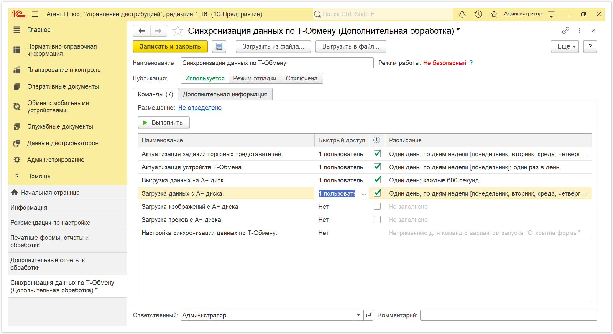Uncheck schedule for Актуализация заданий торговых представителей
This screenshot has width=613, height=334.
tap(377, 153)
